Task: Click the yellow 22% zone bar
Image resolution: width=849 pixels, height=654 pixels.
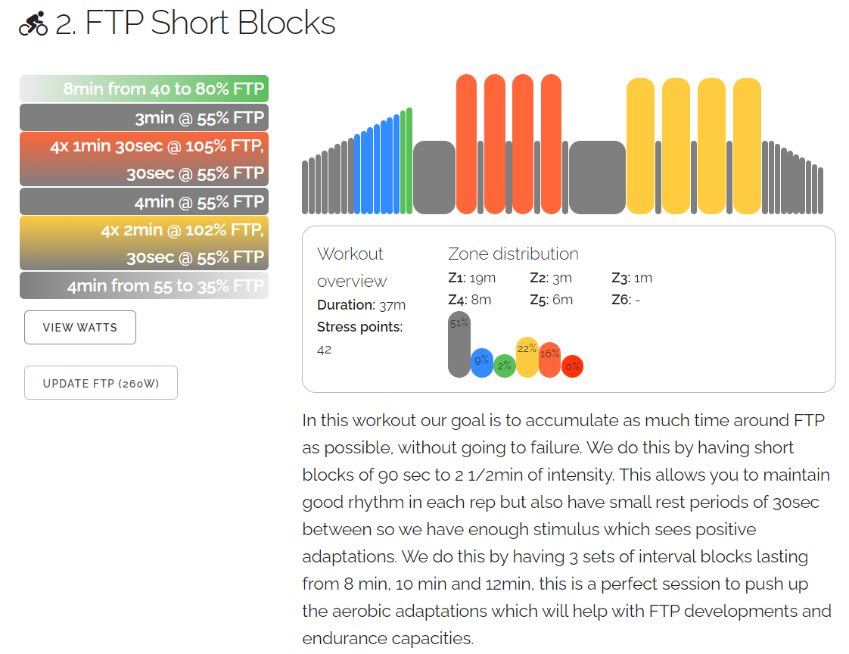Action: tap(527, 357)
